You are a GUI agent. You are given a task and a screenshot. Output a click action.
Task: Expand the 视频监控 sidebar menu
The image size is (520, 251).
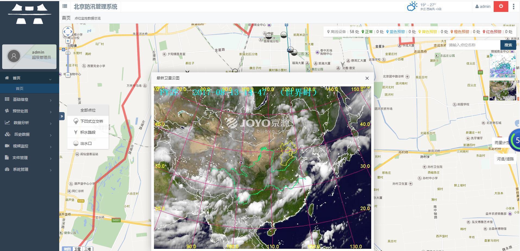29,146
